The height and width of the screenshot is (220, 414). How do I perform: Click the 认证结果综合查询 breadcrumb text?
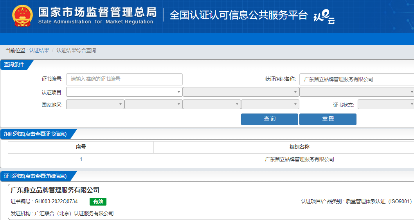click(x=76, y=50)
